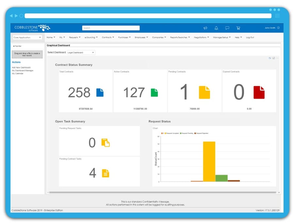Screen dimensions: 294x224
Task: Open the notifications bell icon
Action: coord(216,28)
